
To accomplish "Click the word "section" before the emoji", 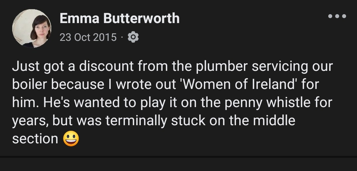I will [x=35, y=139].
